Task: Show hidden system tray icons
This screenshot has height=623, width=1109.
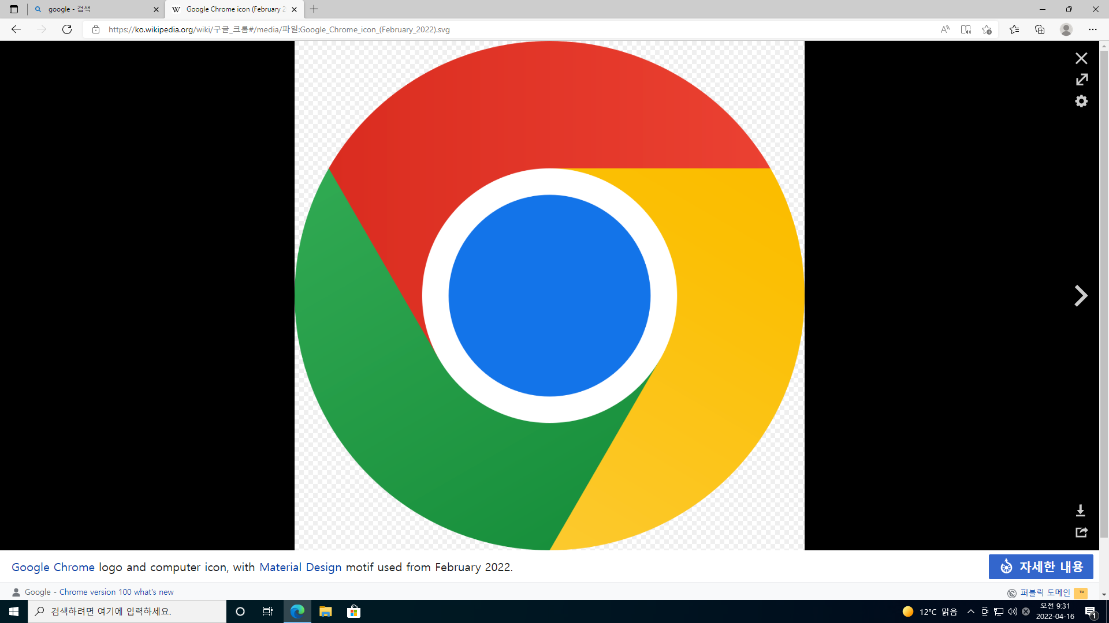Action: (x=971, y=611)
